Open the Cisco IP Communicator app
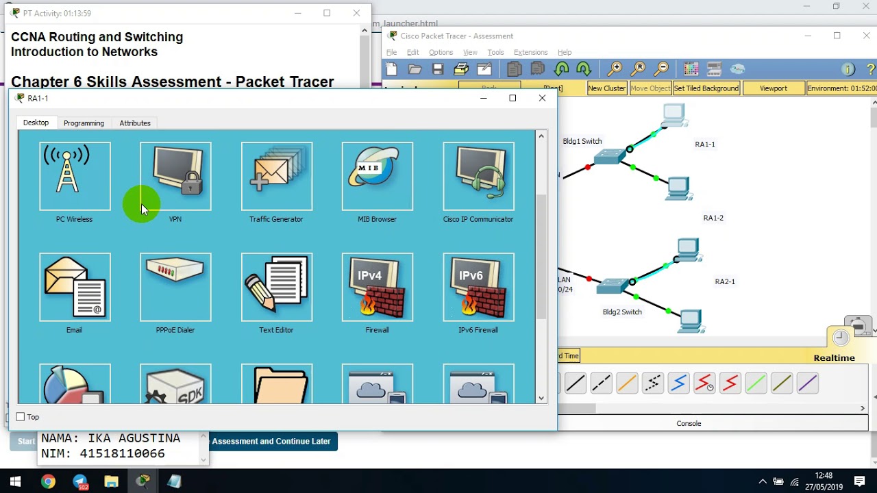 [478, 176]
